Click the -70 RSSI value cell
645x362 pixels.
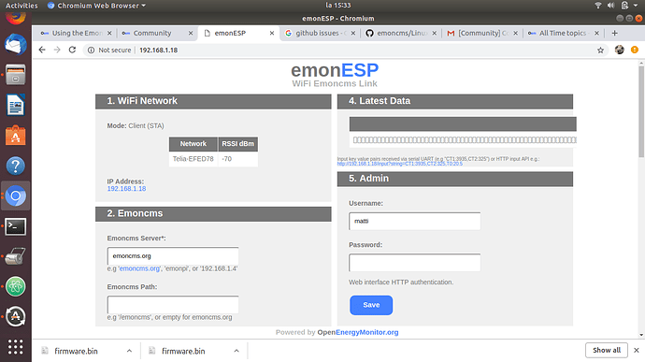pos(237,159)
